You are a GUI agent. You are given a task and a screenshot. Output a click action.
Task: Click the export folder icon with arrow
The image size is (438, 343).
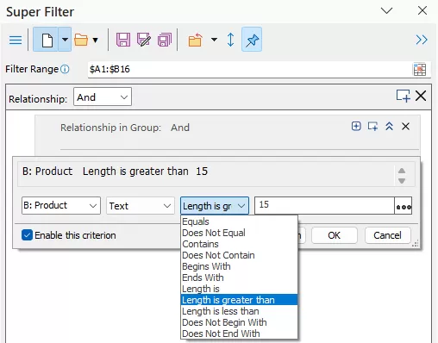point(196,40)
